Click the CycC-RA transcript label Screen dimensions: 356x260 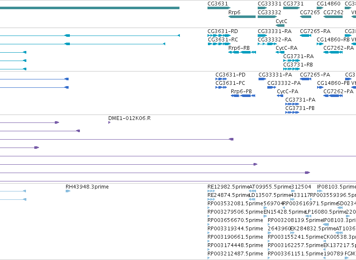(287, 48)
